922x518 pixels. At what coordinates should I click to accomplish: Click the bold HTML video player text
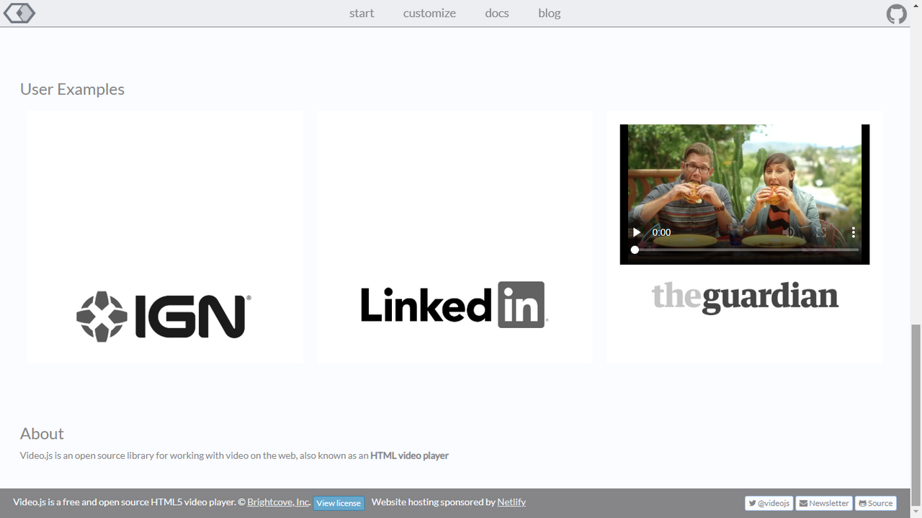pyautogui.click(x=409, y=455)
